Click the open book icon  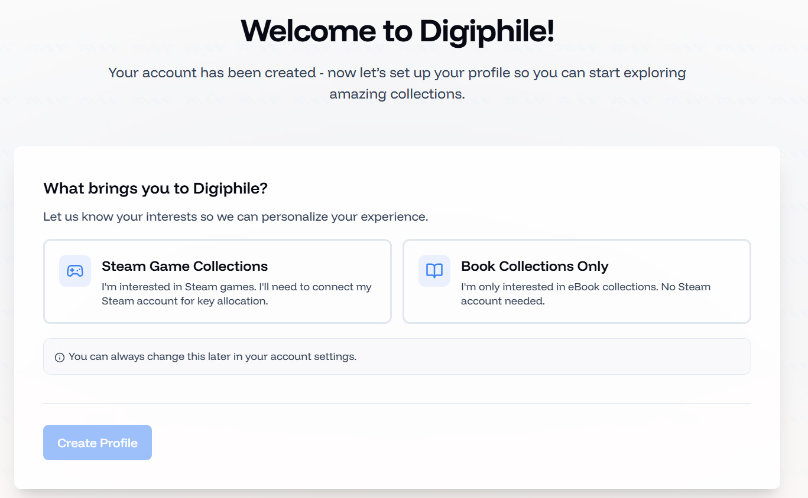[x=434, y=271]
